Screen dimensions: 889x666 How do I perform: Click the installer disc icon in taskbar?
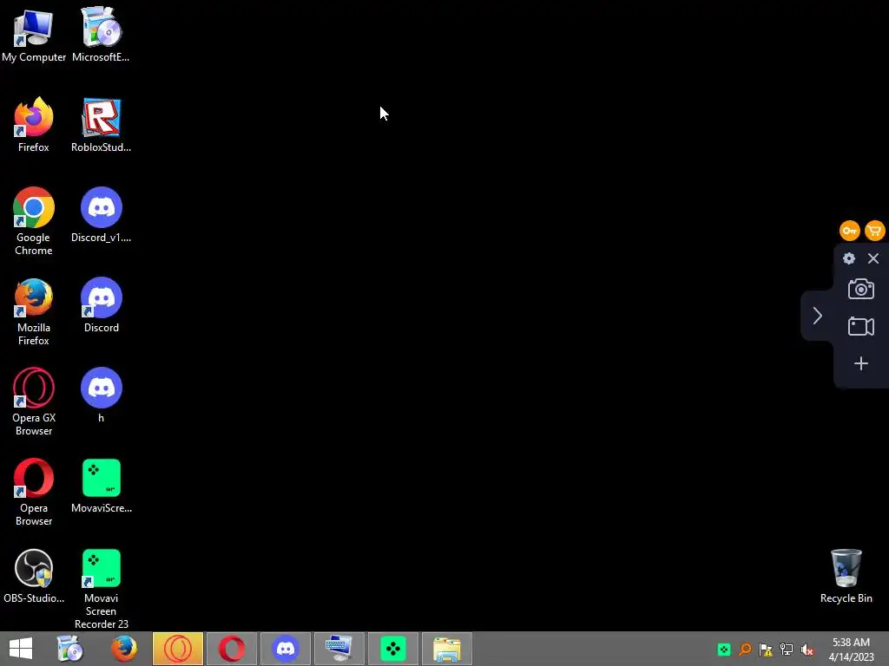click(x=70, y=649)
